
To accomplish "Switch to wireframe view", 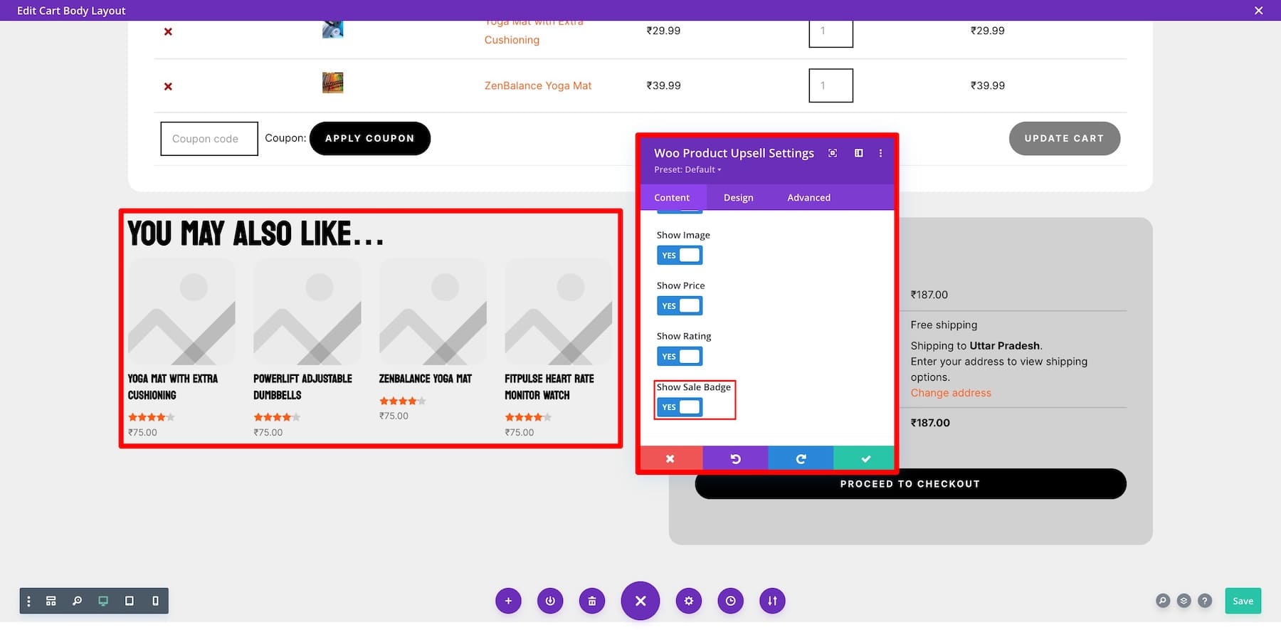I will (51, 602).
